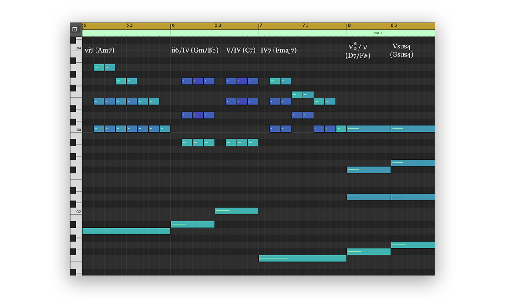Click the V/IV (C7) chord label

[x=241, y=50]
